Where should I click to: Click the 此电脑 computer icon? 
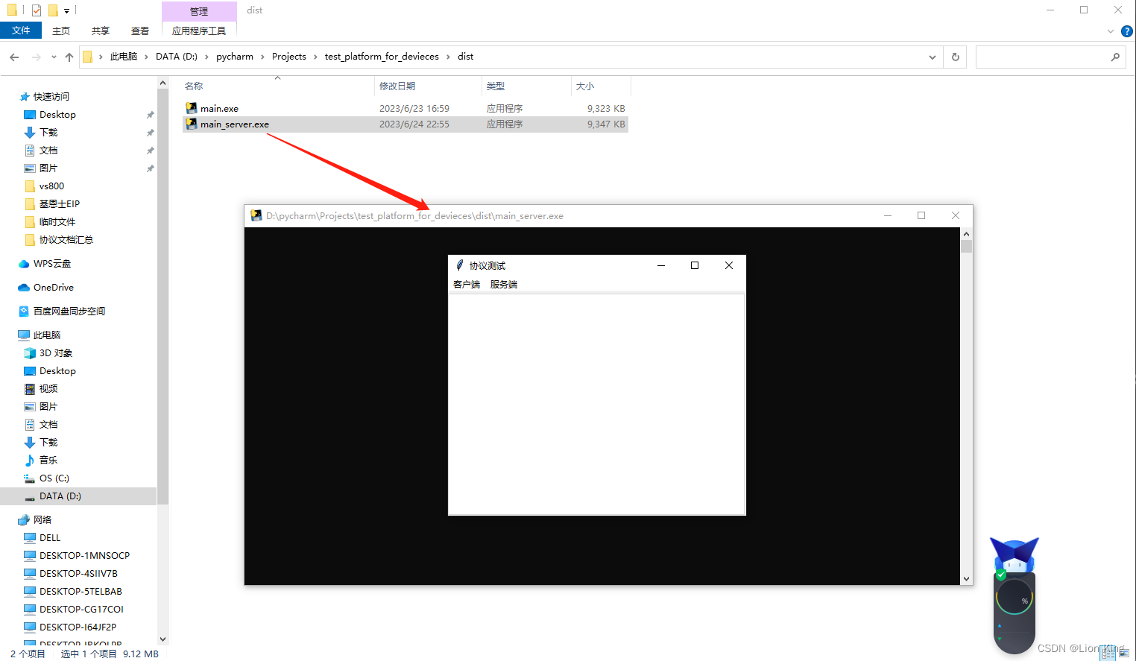pyautogui.click(x=24, y=335)
